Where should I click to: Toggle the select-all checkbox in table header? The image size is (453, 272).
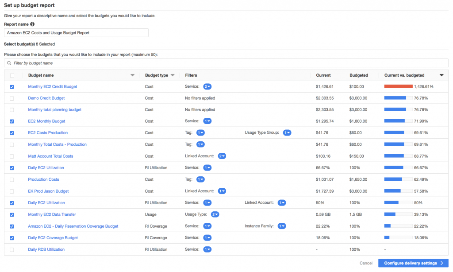[x=12, y=75]
